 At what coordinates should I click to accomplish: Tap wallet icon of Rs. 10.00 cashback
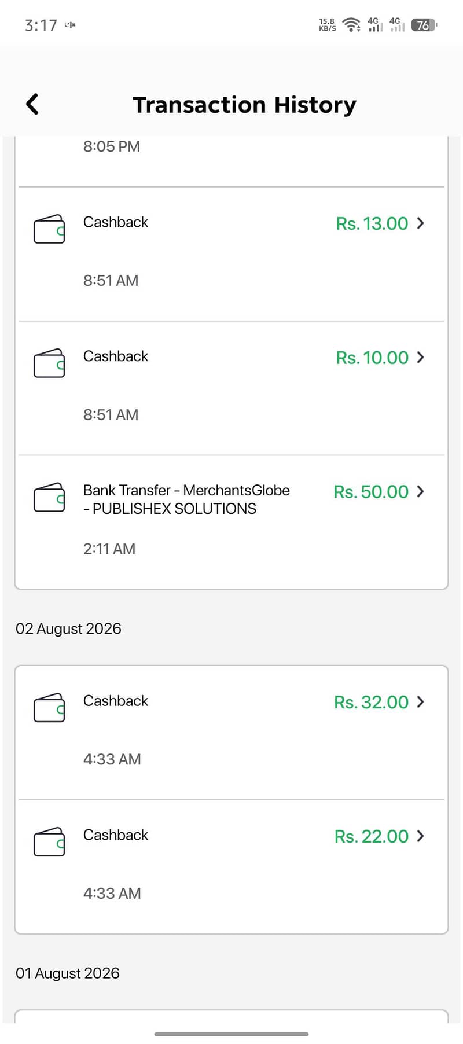coord(49,363)
